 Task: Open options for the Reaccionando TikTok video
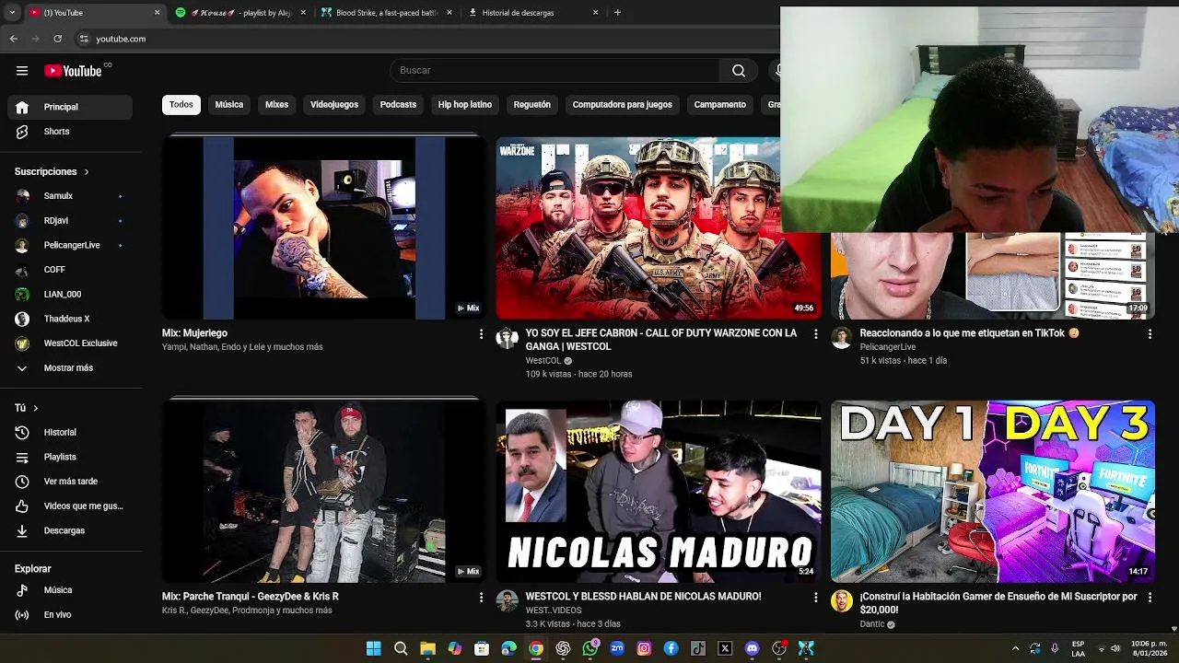tap(1150, 334)
